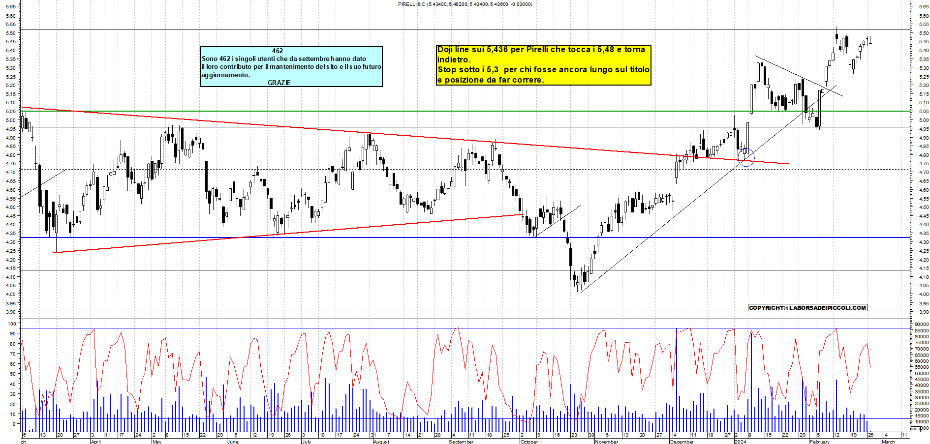Click the PIRELLI & C chart title
The width and height of the screenshot is (930, 444).
465,4
